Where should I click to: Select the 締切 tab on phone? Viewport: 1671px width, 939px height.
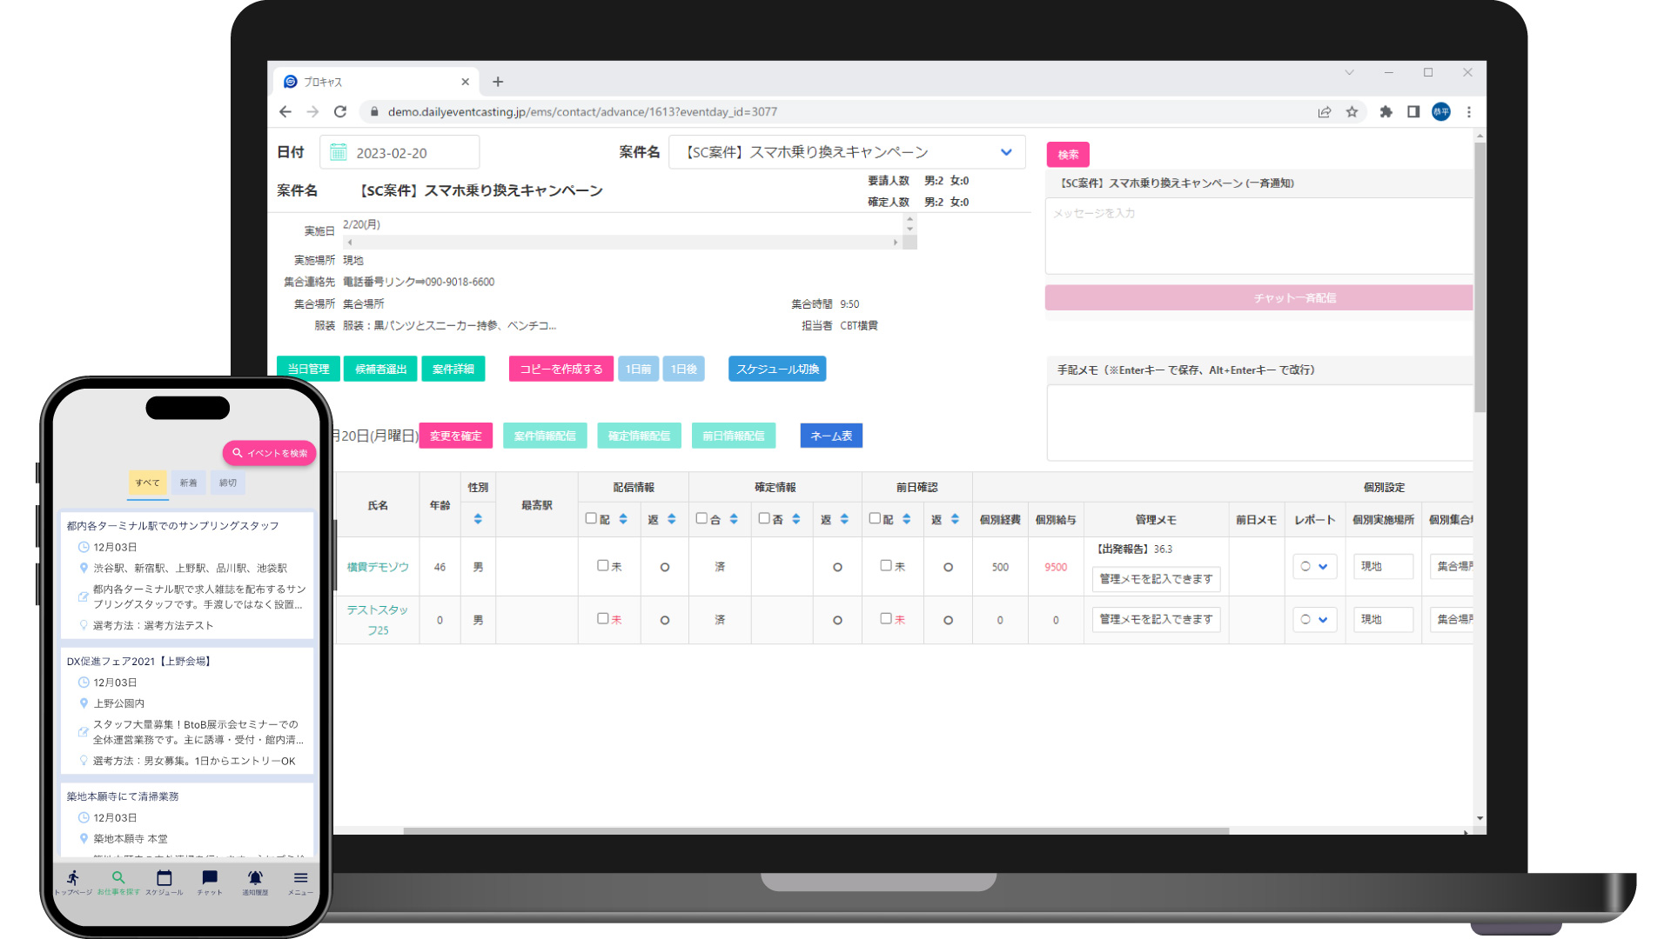(228, 483)
